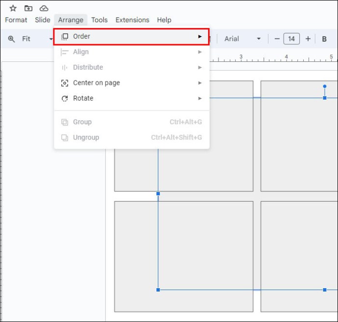Select the top-right gray rectangle
The image size is (338, 322).
pos(299,136)
